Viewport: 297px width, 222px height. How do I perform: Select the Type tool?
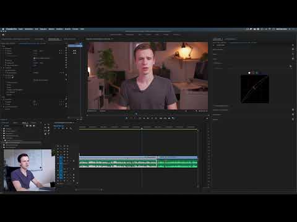49,134
